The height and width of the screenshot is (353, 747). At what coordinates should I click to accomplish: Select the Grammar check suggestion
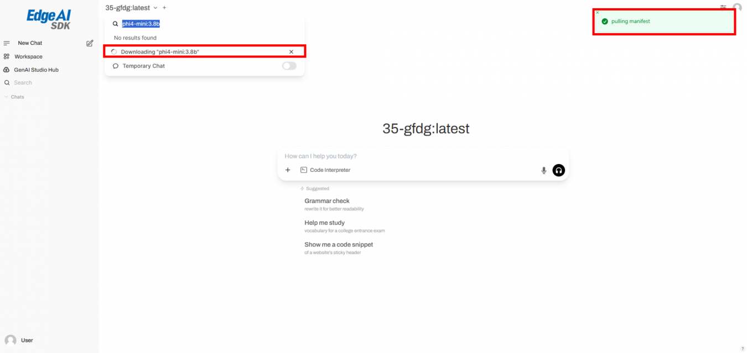point(326,201)
